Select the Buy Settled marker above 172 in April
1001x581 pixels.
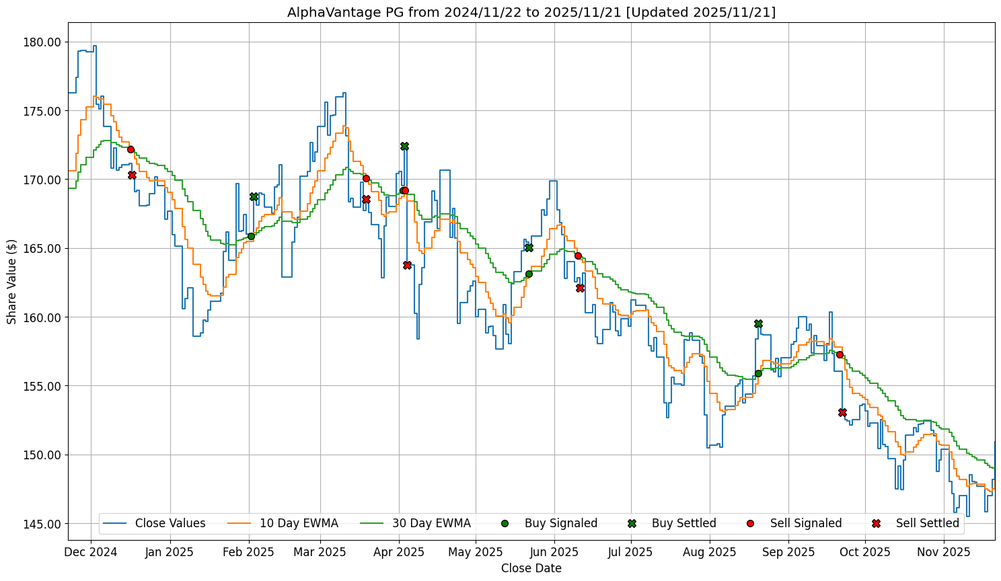point(404,146)
